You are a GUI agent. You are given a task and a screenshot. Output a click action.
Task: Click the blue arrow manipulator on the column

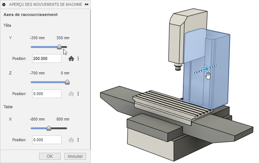pyautogui.click(x=206, y=69)
